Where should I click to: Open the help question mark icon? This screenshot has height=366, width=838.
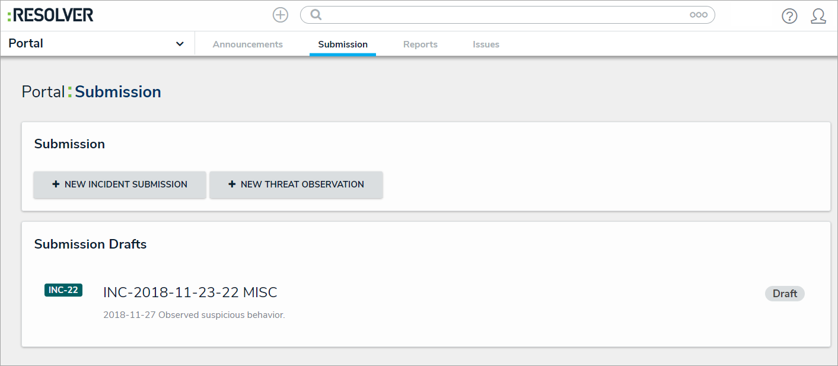(x=789, y=16)
